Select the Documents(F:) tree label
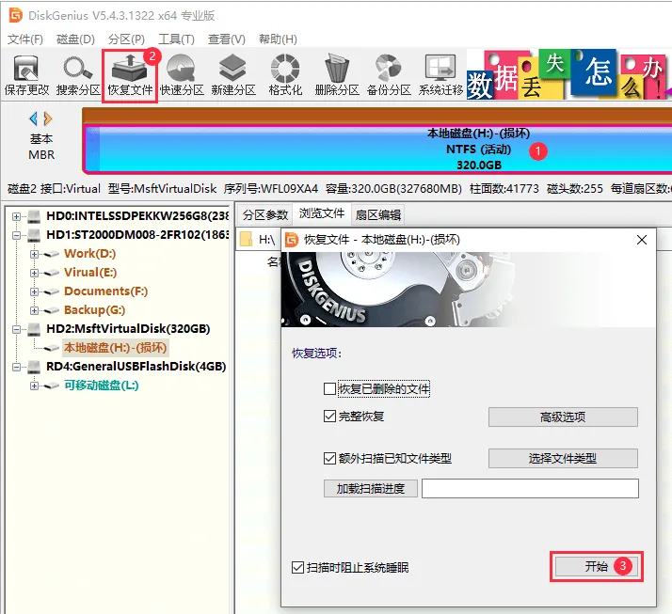The image size is (672, 614). pyautogui.click(x=105, y=291)
